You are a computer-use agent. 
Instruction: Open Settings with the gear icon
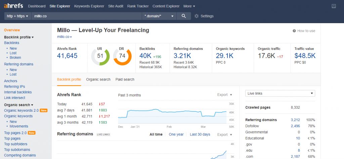click(x=196, y=16)
